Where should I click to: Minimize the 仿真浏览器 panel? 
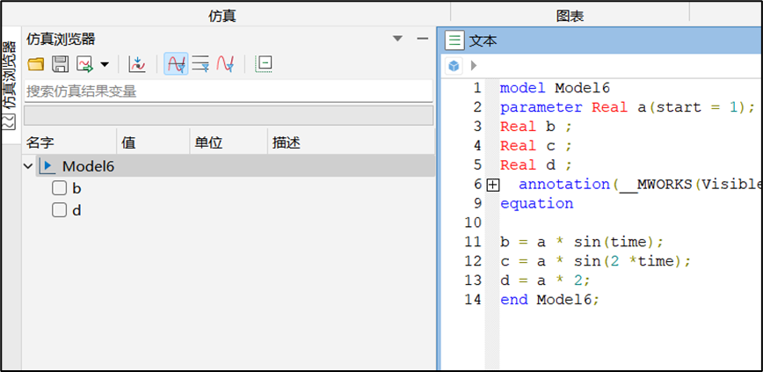422,39
